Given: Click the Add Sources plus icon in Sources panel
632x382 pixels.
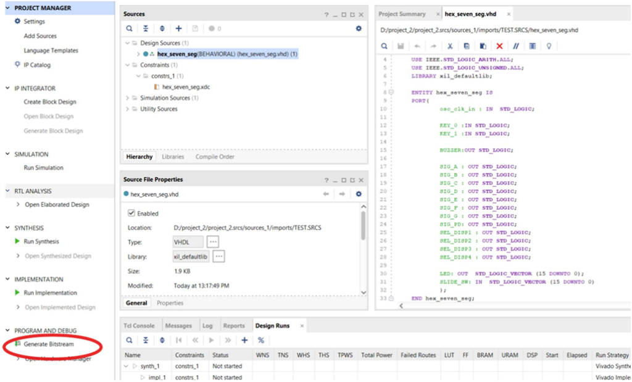Looking at the screenshot, I should coord(178,28).
